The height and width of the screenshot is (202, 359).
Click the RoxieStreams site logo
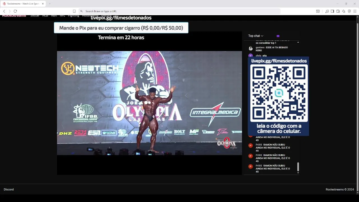(x=14, y=16)
